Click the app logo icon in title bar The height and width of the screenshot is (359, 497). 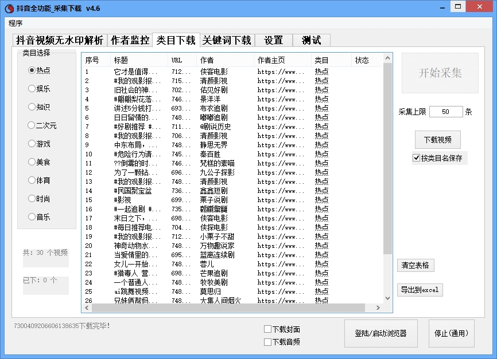9,9
